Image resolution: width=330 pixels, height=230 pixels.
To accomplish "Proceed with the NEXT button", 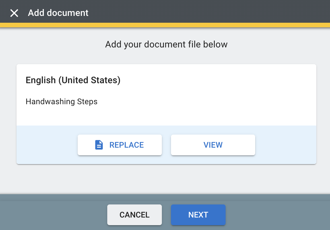I will pyautogui.click(x=198, y=215).
